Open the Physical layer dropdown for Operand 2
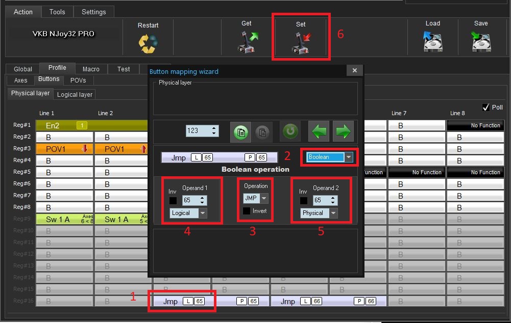 [x=333, y=213]
